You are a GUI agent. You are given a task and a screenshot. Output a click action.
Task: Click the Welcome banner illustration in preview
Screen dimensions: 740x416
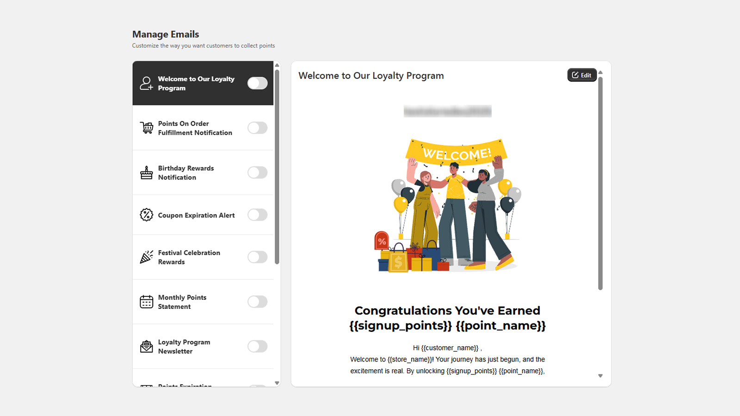[448, 205]
